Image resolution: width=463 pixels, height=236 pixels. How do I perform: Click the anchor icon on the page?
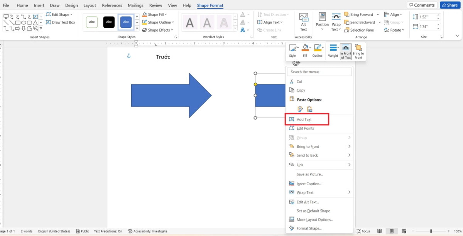point(129,56)
